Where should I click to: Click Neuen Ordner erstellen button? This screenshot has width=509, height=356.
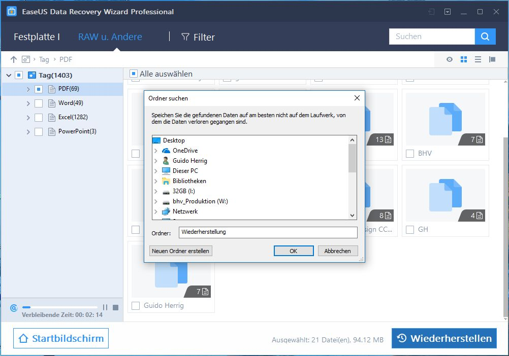coord(180,251)
